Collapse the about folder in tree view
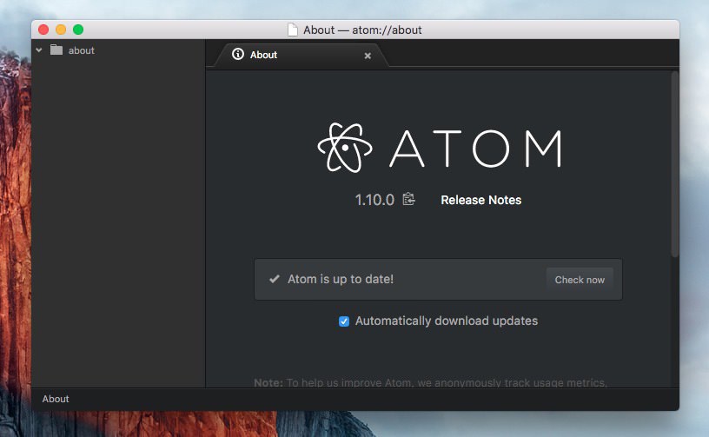 [x=39, y=50]
